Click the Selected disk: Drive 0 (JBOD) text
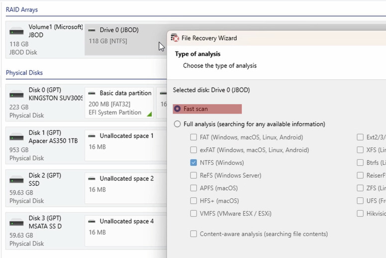The image size is (386, 258). [211, 90]
